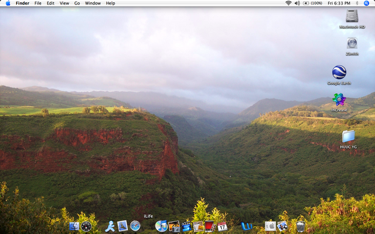Open Spotlight search icon
The height and width of the screenshot is (234, 375).
point(366,3)
